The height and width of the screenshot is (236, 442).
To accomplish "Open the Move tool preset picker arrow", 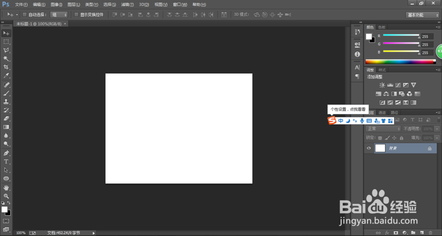I will point(17,15).
